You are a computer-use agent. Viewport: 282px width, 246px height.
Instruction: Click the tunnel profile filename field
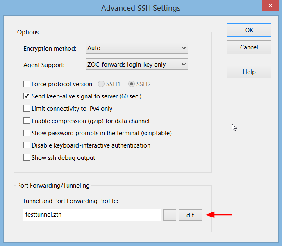[91, 215]
